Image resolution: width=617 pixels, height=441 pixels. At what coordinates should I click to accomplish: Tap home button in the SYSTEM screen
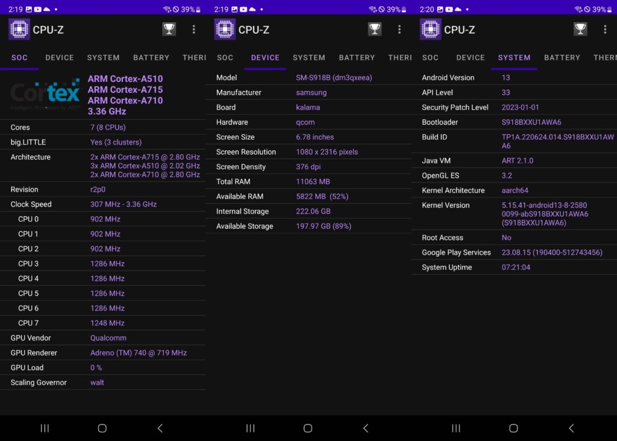(x=513, y=428)
